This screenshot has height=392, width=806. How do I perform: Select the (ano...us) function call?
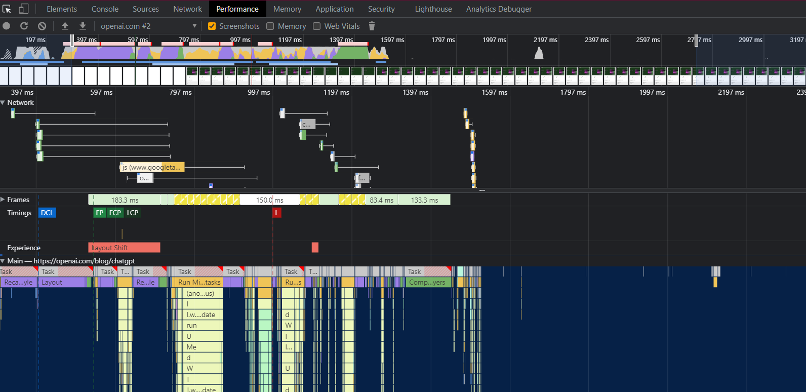click(204, 293)
